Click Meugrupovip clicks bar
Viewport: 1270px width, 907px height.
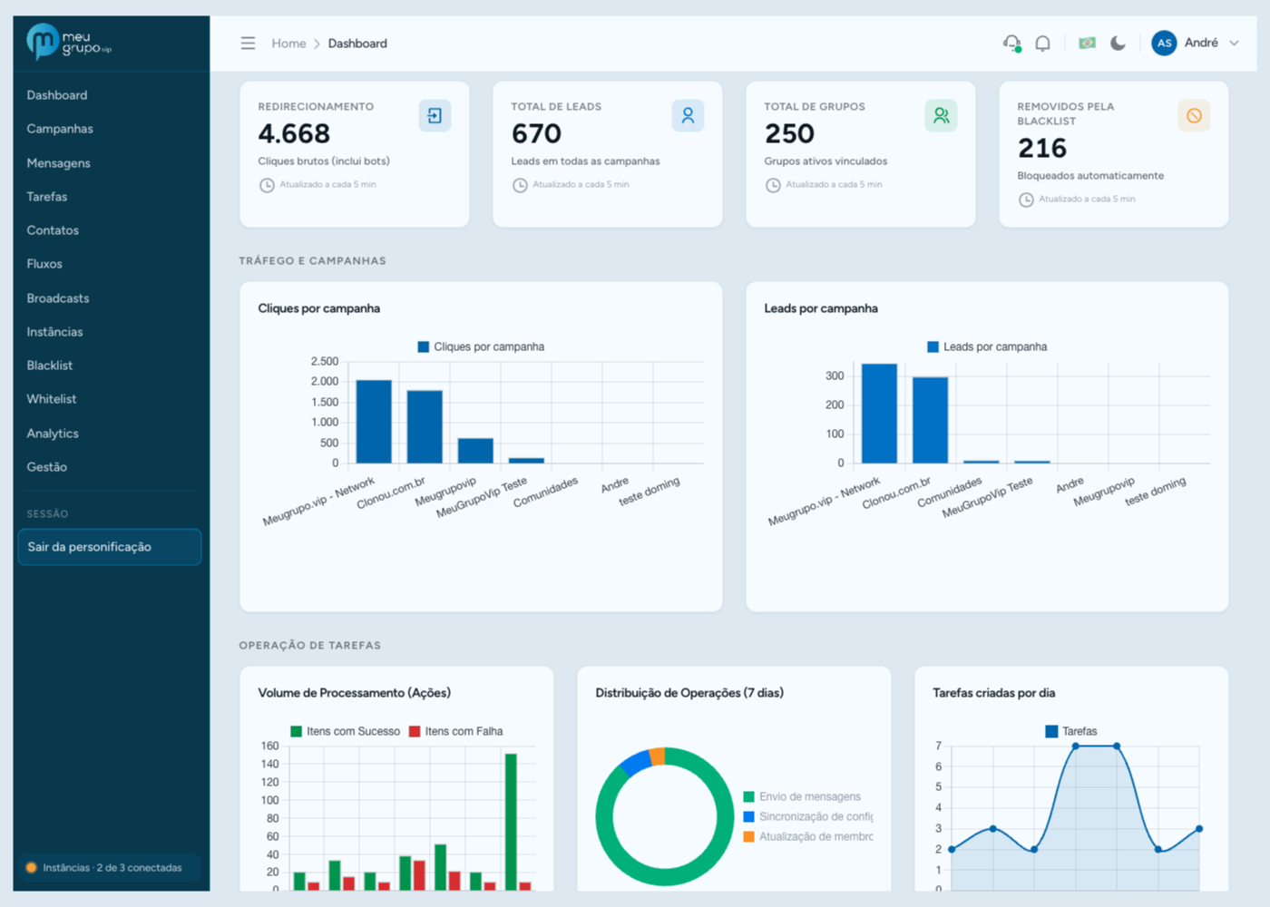[475, 451]
